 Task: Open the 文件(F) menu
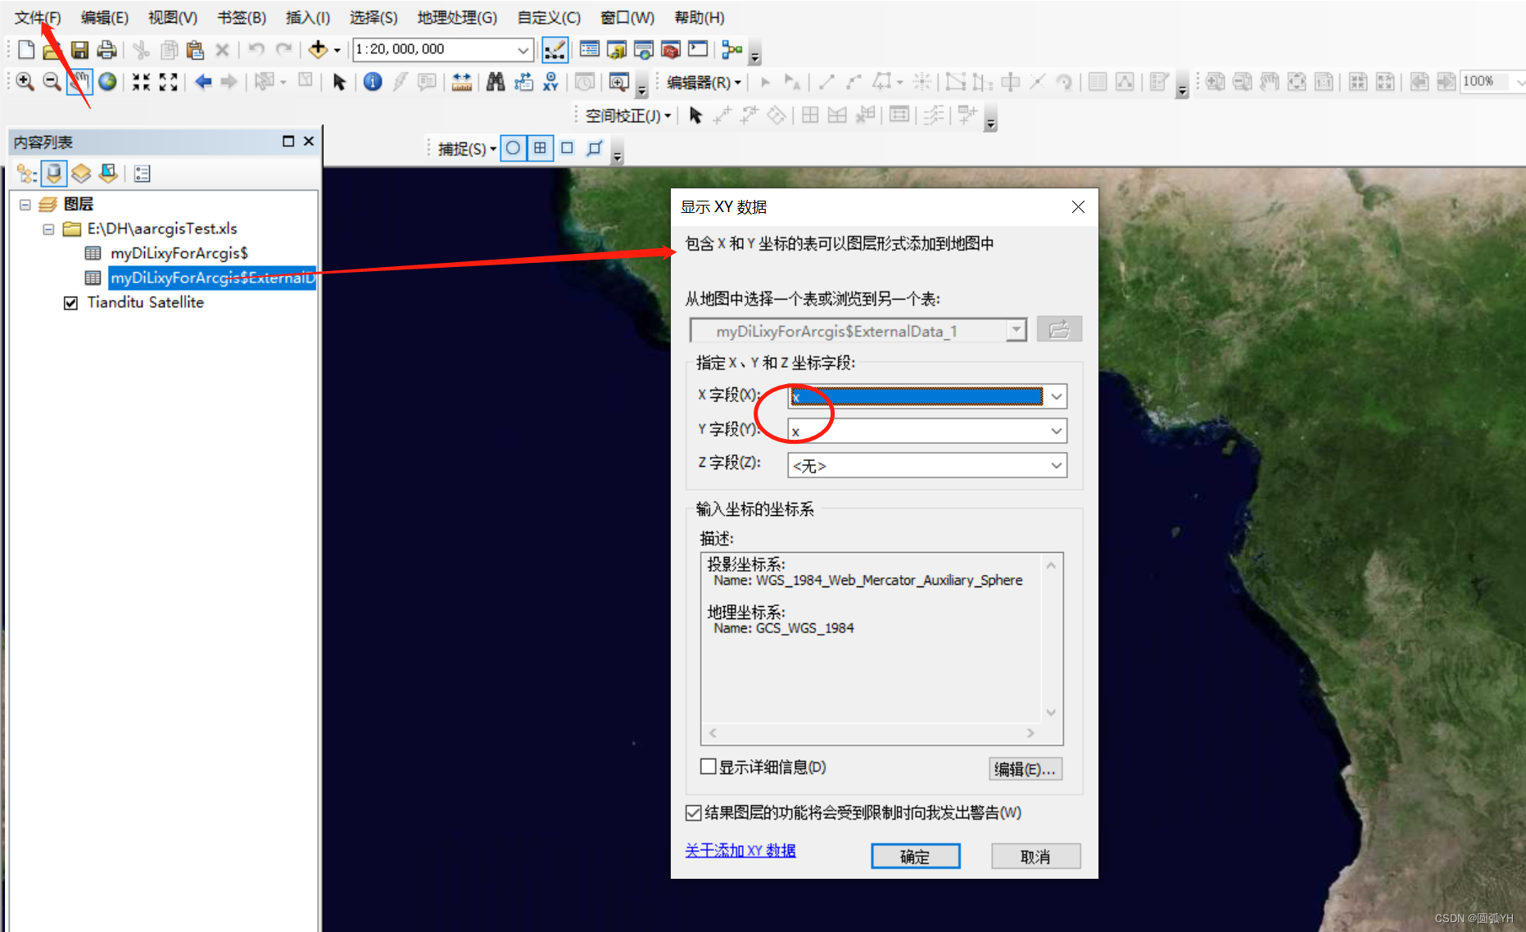[38, 16]
